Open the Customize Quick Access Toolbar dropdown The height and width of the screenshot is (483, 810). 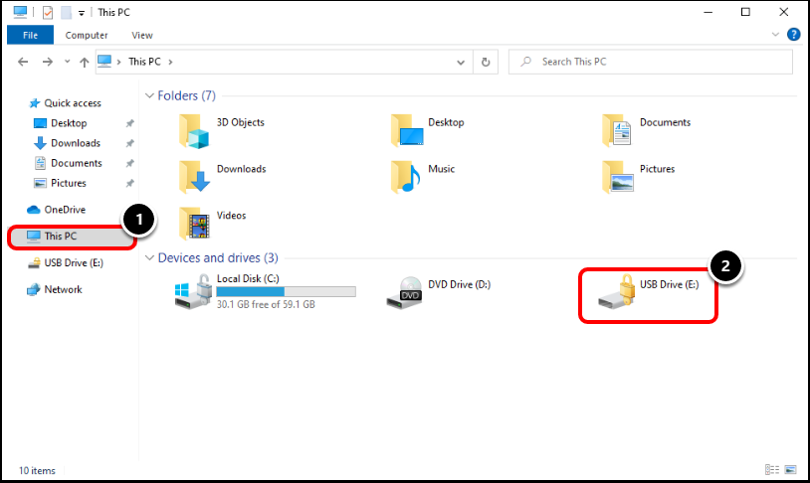point(82,13)
